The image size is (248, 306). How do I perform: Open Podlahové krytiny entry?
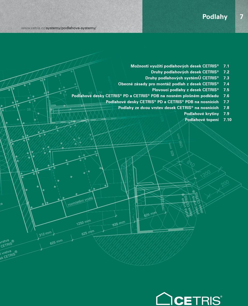click(201, 114)
